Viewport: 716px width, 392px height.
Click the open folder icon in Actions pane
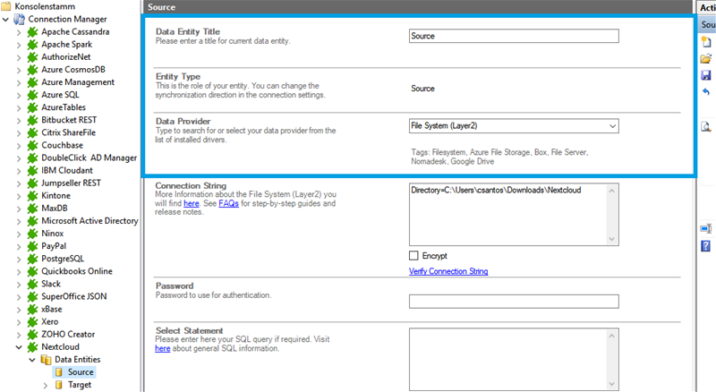706,59
